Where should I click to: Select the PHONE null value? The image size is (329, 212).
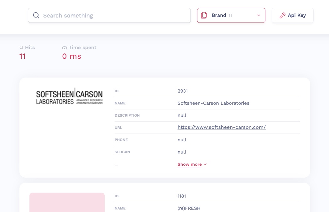(182, 140)
